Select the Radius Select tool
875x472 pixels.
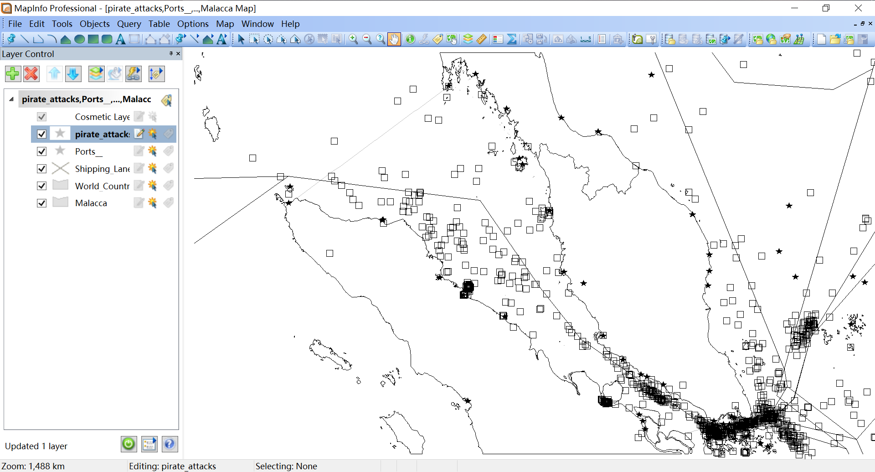[268, 39]
